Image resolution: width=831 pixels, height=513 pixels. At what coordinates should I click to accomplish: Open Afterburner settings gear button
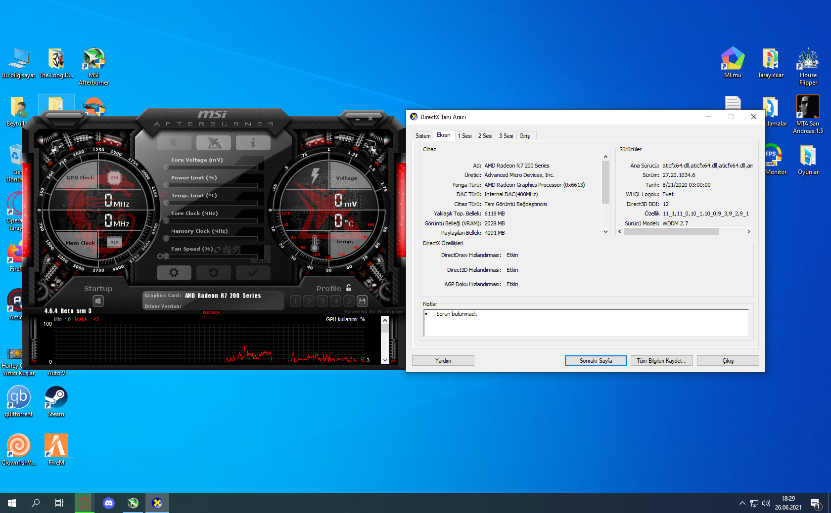pos(174,272)
